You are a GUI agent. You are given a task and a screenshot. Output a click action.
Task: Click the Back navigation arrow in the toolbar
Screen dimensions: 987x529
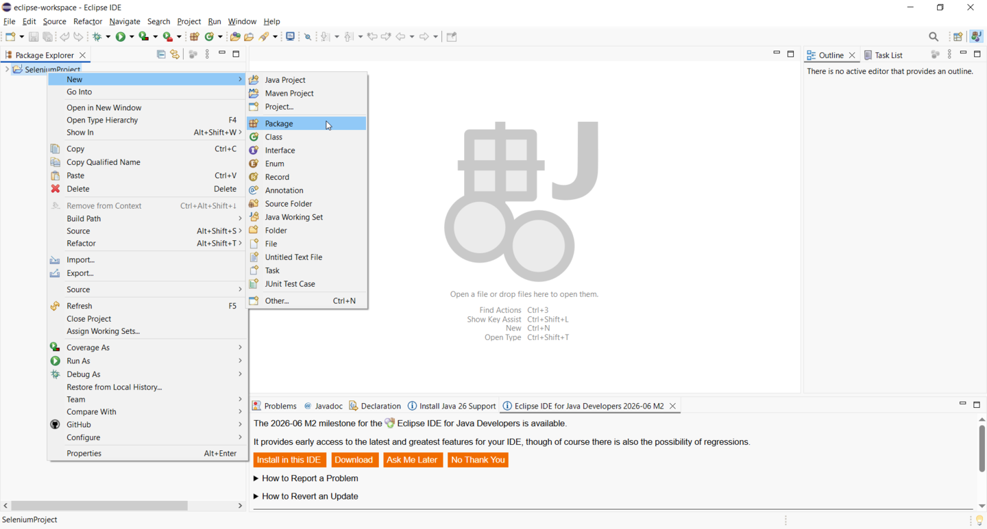(x=401, y=37)
